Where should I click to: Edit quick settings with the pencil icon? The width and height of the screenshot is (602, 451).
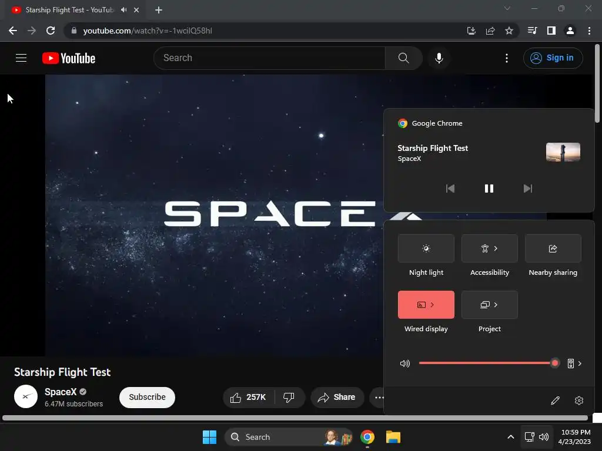555,400
